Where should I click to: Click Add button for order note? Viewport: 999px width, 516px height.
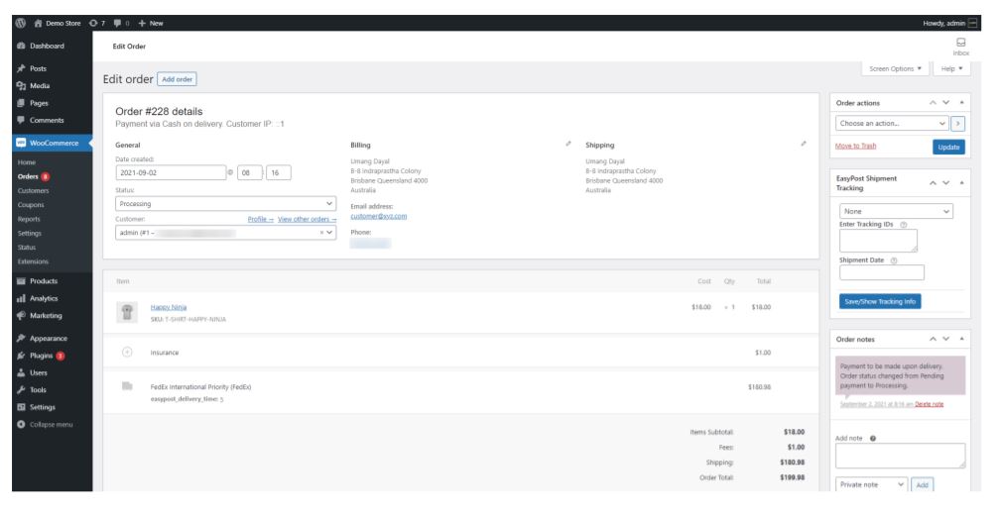922,485
